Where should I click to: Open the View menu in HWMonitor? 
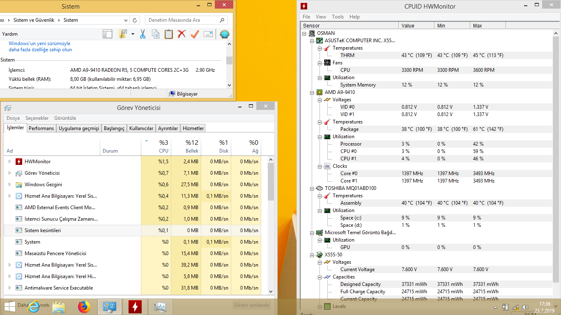pos(321,17)
